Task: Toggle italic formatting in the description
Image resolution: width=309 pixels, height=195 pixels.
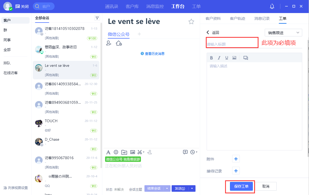Action: click(219, 58)
